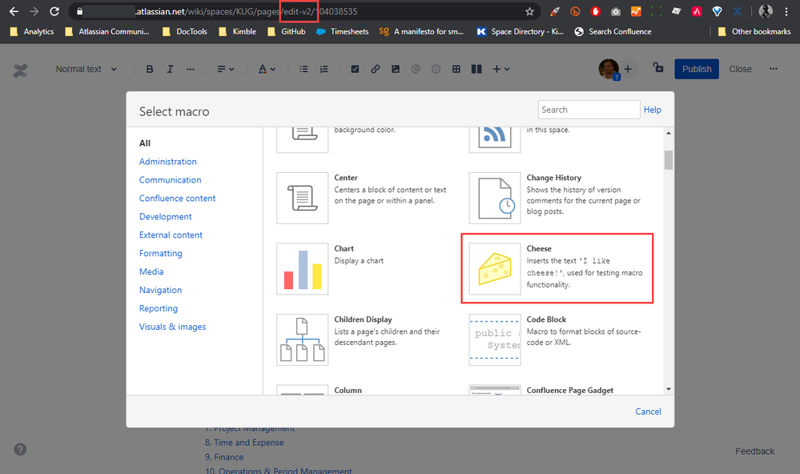Filter macros by Formatting

click(x=161, y=254)
